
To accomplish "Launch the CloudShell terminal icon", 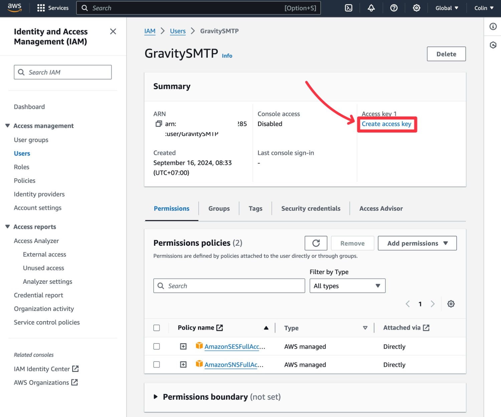I will [x=348, y=8].
